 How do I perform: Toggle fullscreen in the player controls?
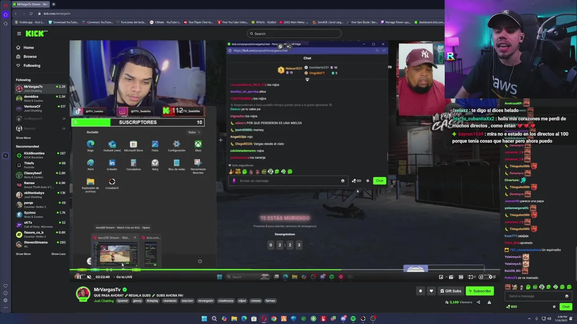tap(470, 277)
